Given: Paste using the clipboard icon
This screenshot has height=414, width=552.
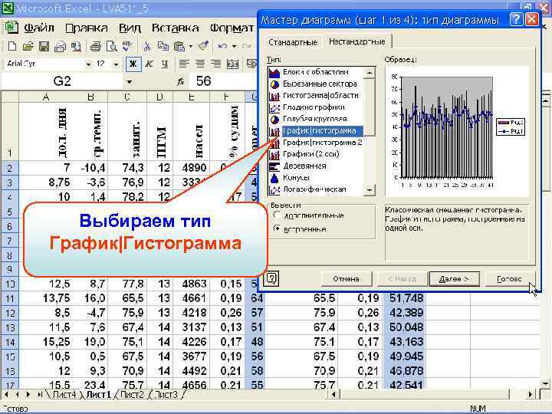Looking at the screenshot, I should (179, 46).
